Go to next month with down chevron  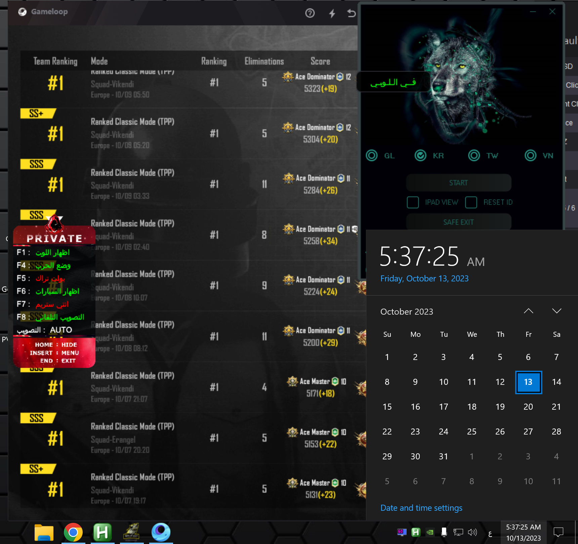[x=557, y=311]
